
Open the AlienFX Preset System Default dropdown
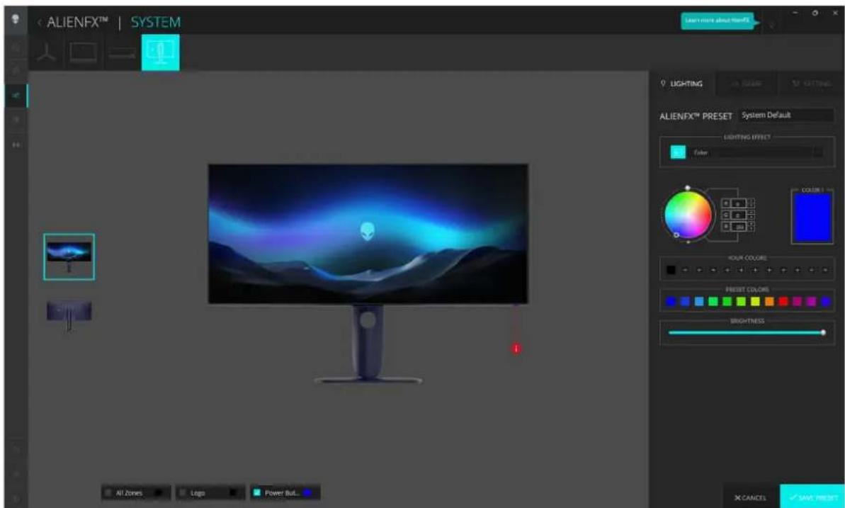click(786, 115)
